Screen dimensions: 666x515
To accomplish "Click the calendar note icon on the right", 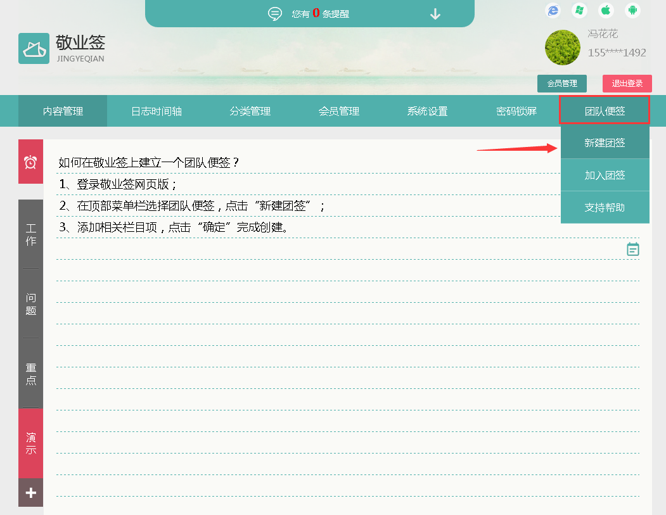I will (633, 249).
